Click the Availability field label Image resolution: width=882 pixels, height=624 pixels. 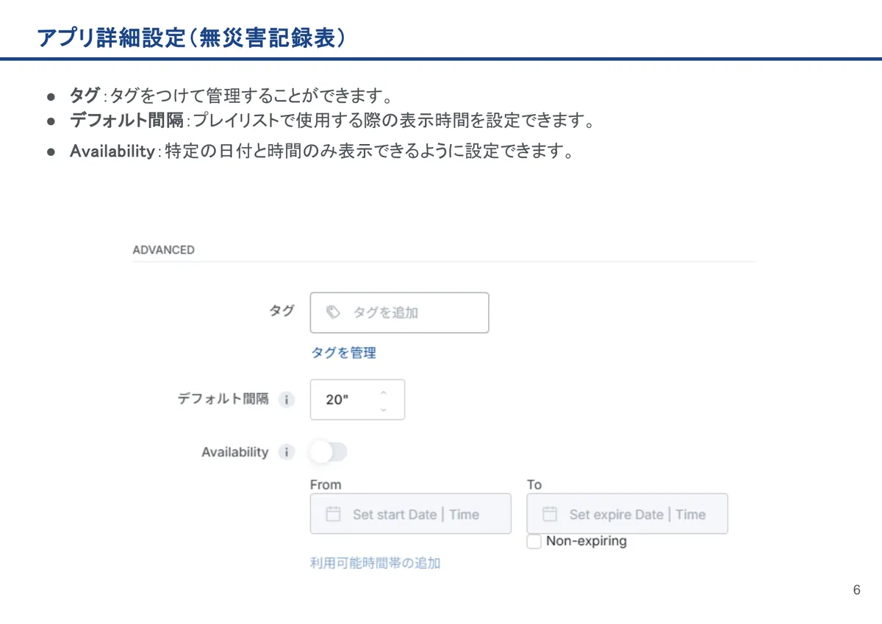pos(235,453)
